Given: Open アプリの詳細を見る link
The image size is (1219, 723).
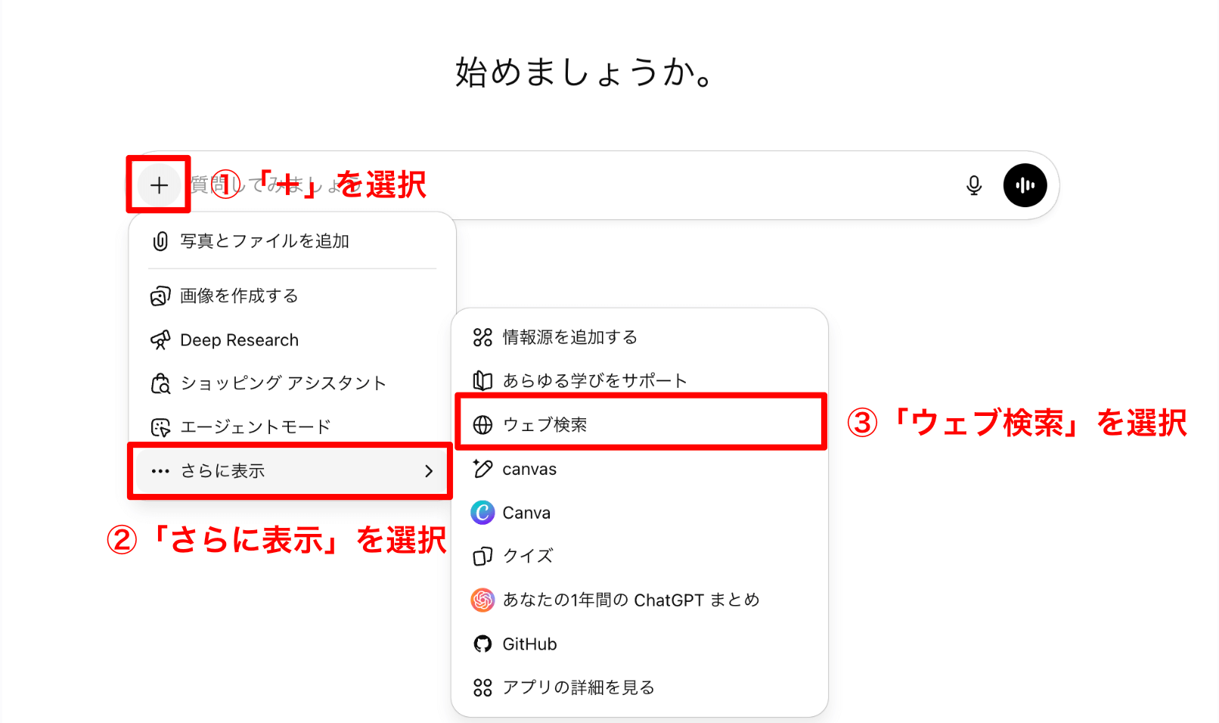Looking at the screenshot, I should pos(578,687).
